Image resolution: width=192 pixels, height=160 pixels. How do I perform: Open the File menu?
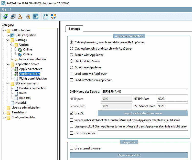4,9
